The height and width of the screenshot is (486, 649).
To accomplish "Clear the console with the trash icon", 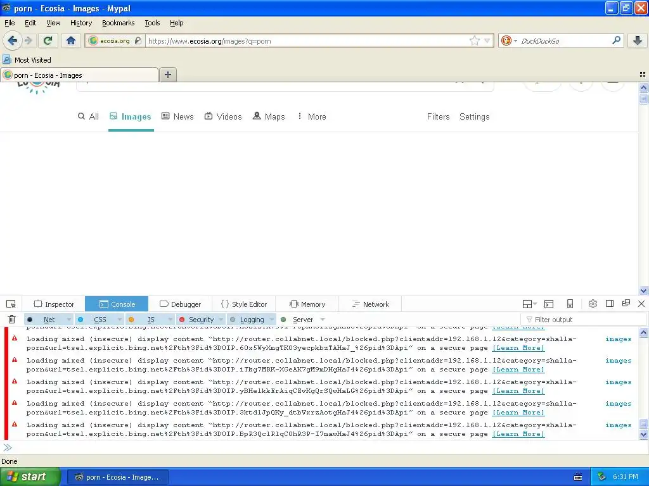I will click(11, 320).
